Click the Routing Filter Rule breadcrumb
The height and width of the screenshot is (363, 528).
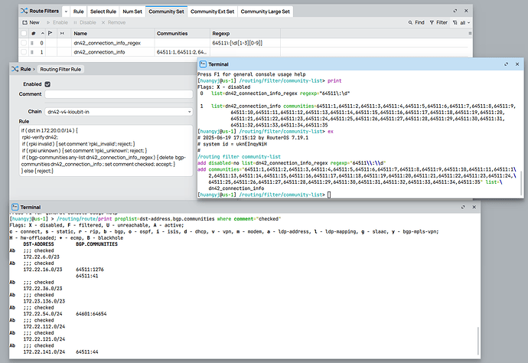(x=60, y=69)
